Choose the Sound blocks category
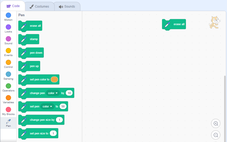The height and width of the screenshot is (142, 227). [x=8, y=39]
